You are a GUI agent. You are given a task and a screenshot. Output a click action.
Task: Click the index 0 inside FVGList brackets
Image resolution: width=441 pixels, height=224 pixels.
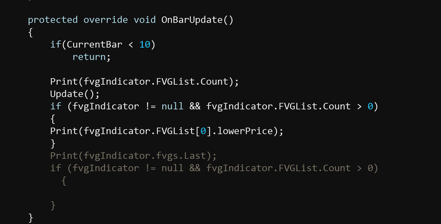(203, 131)
